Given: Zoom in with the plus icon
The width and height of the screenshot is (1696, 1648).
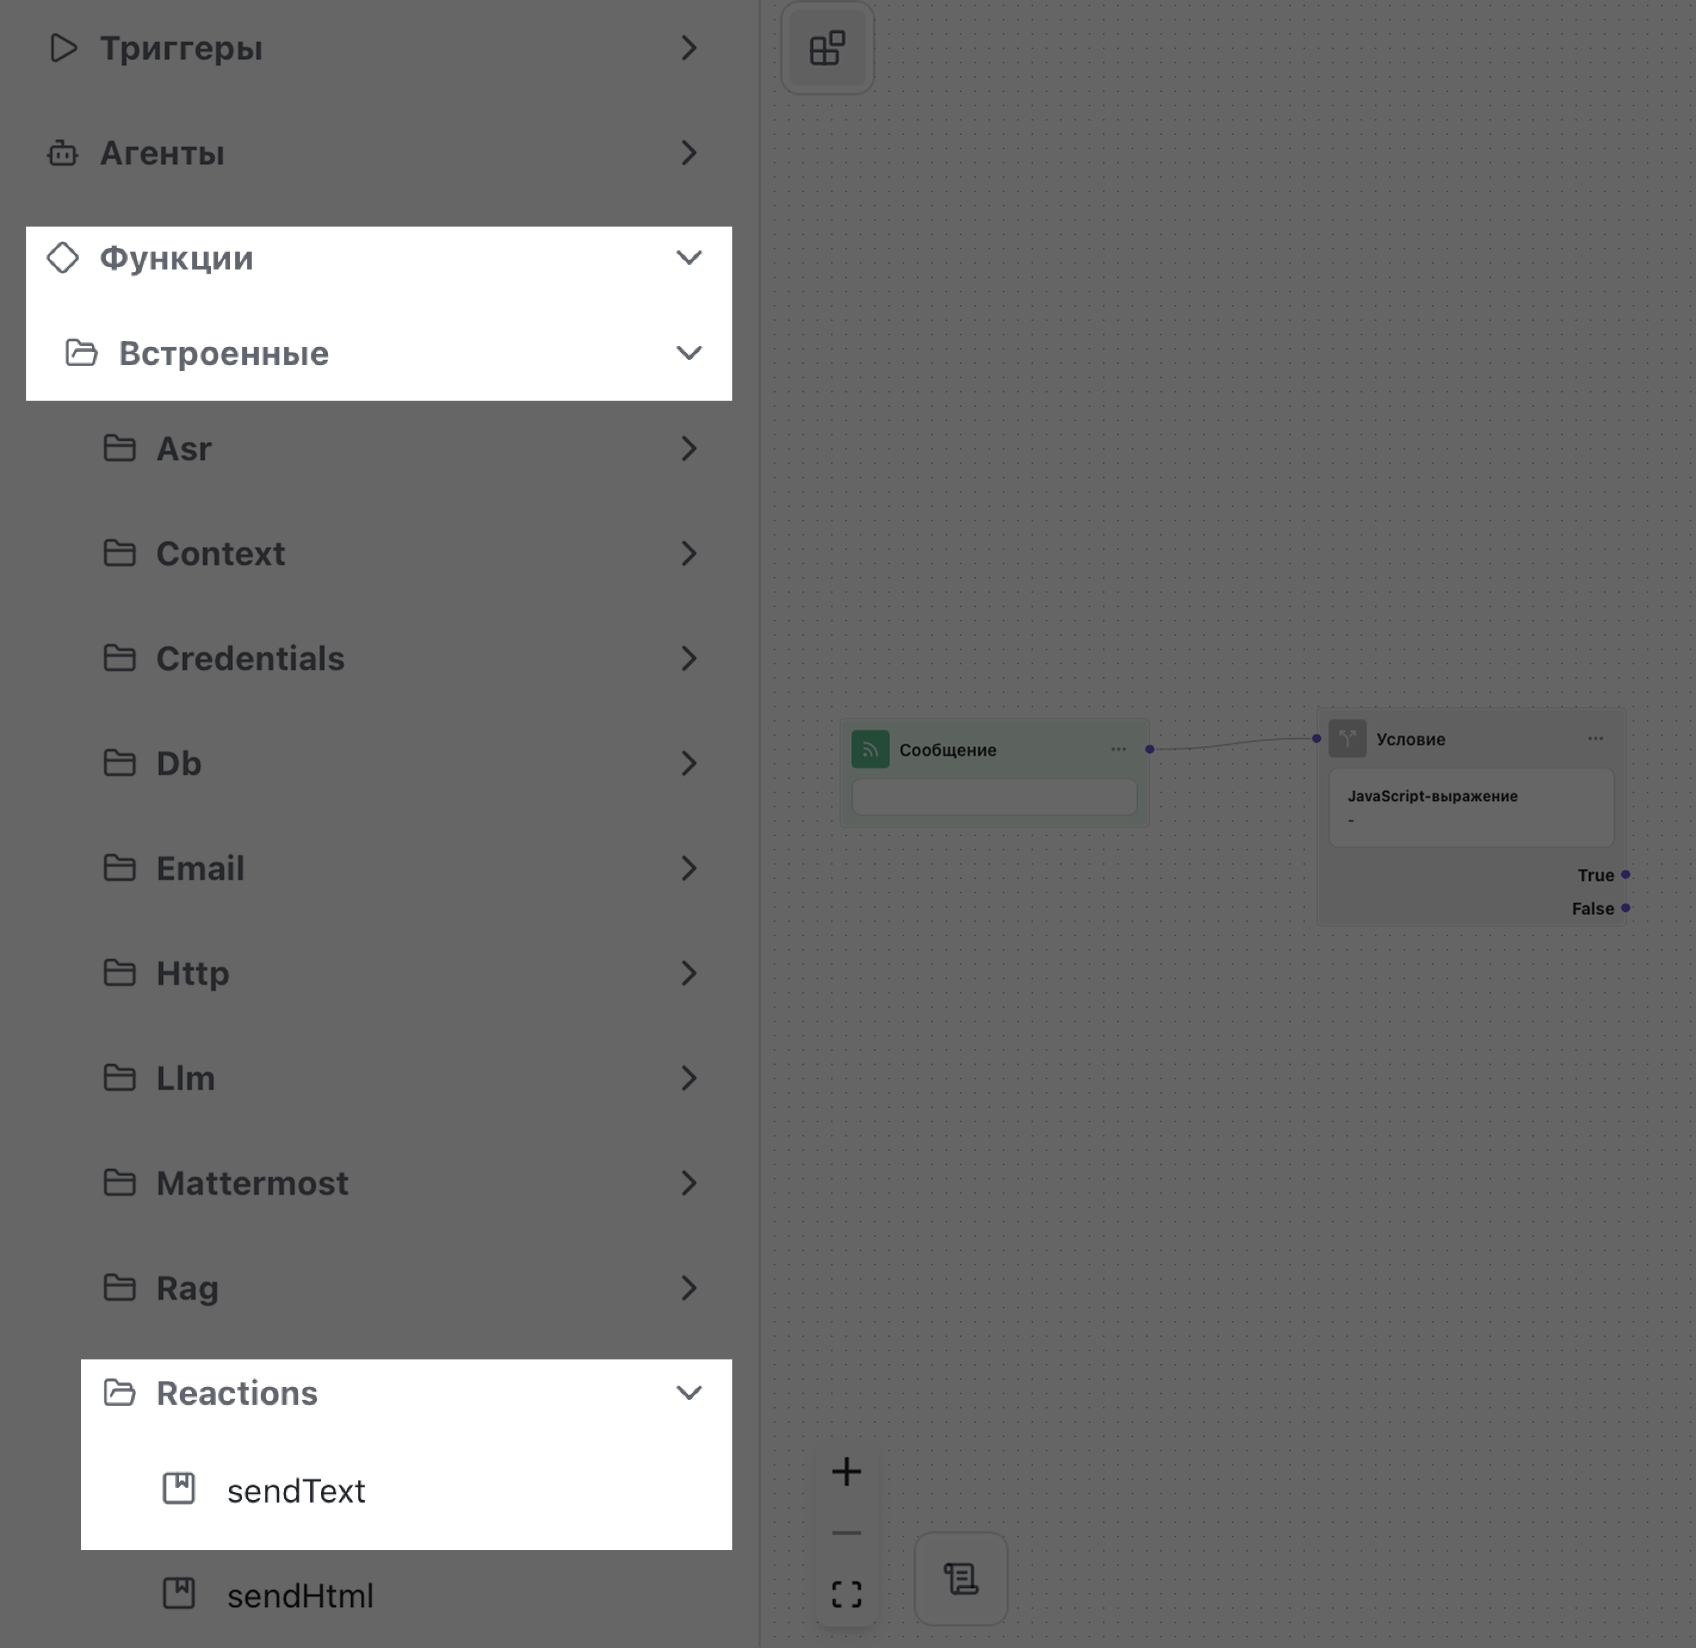Looking at the screenshot, I should coord(846,1472).
